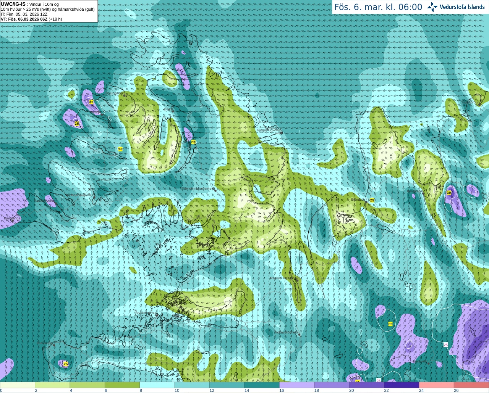The height and width of the screenshot is (393, 489).
Task: Click the yellow 30 gust marker
Action: pyautogui.click(x=449, y=193)
